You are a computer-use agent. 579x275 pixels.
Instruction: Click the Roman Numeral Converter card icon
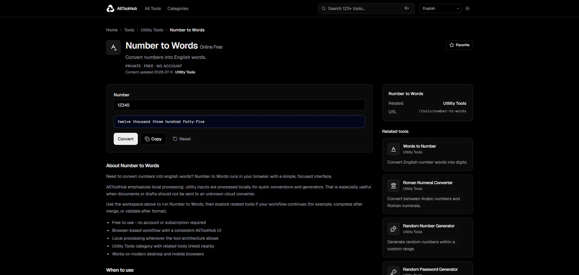pos(394,186)
